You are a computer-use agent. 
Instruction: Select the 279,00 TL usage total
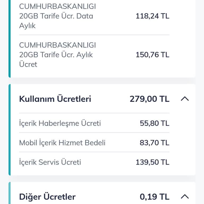149,99
